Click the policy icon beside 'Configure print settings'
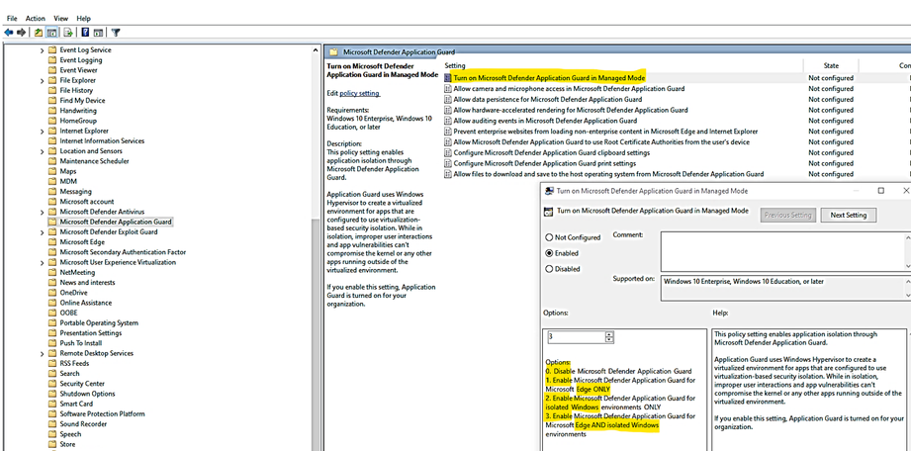 pos(448,163)
